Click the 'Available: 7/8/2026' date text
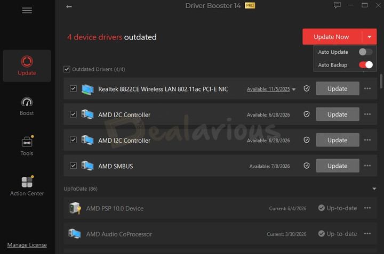The image size is (384, 254). pos(269,166)
